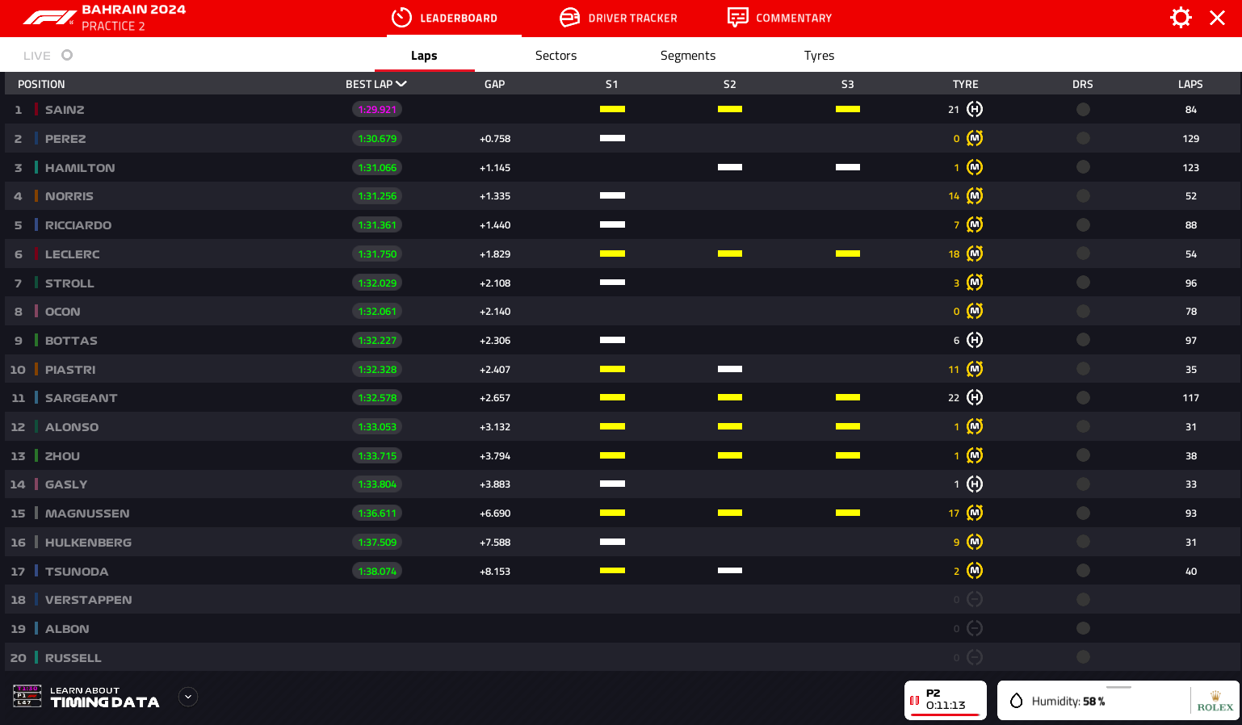The image size is (1242, 725).
Task: Click the timing data thumbnail icon
Action: [x=27, y=696]
